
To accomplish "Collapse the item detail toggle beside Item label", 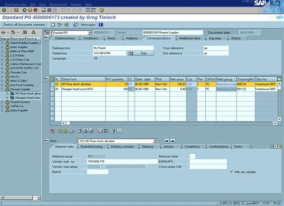I will [46, 140].
